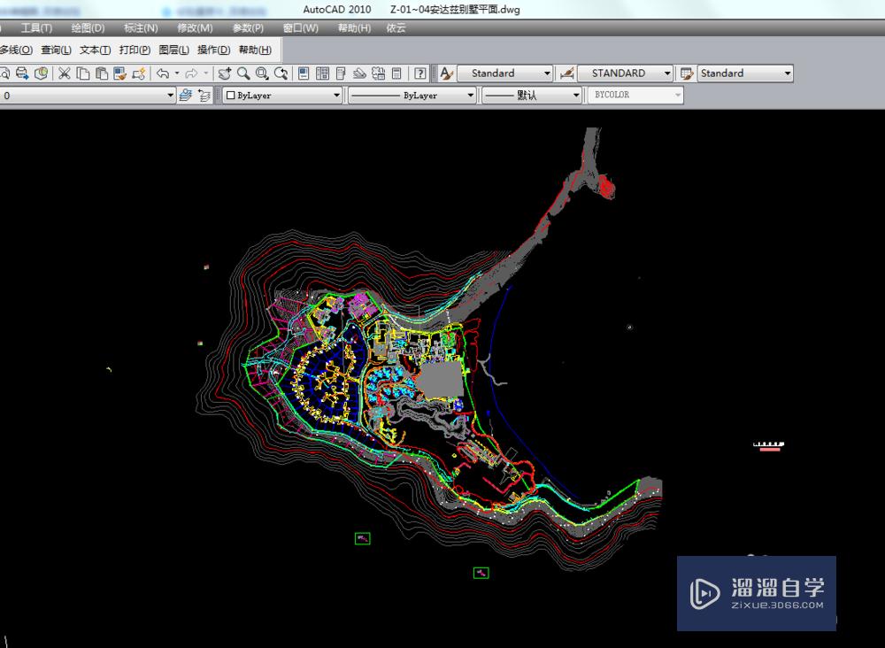Click the white ByLayer color swatch
This screenshot has width=885, height=648.
[x=230, y=96]
